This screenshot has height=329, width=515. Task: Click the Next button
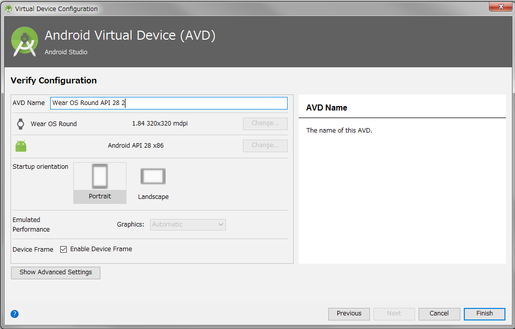point(394,313)
